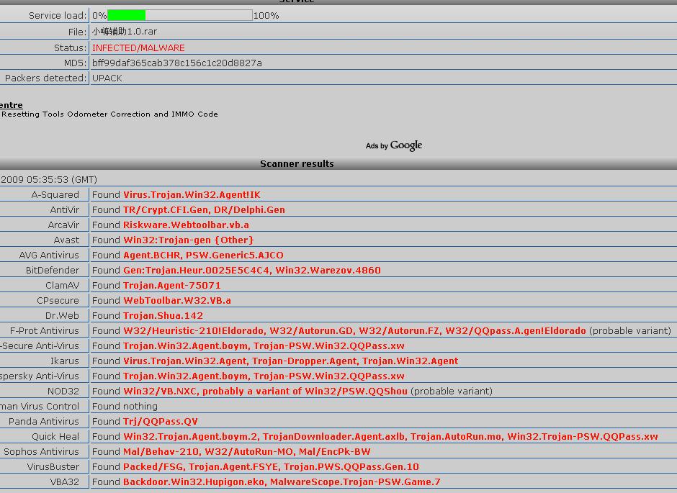Select the file name ending in 1.0.rar

[x=125, y=32]
